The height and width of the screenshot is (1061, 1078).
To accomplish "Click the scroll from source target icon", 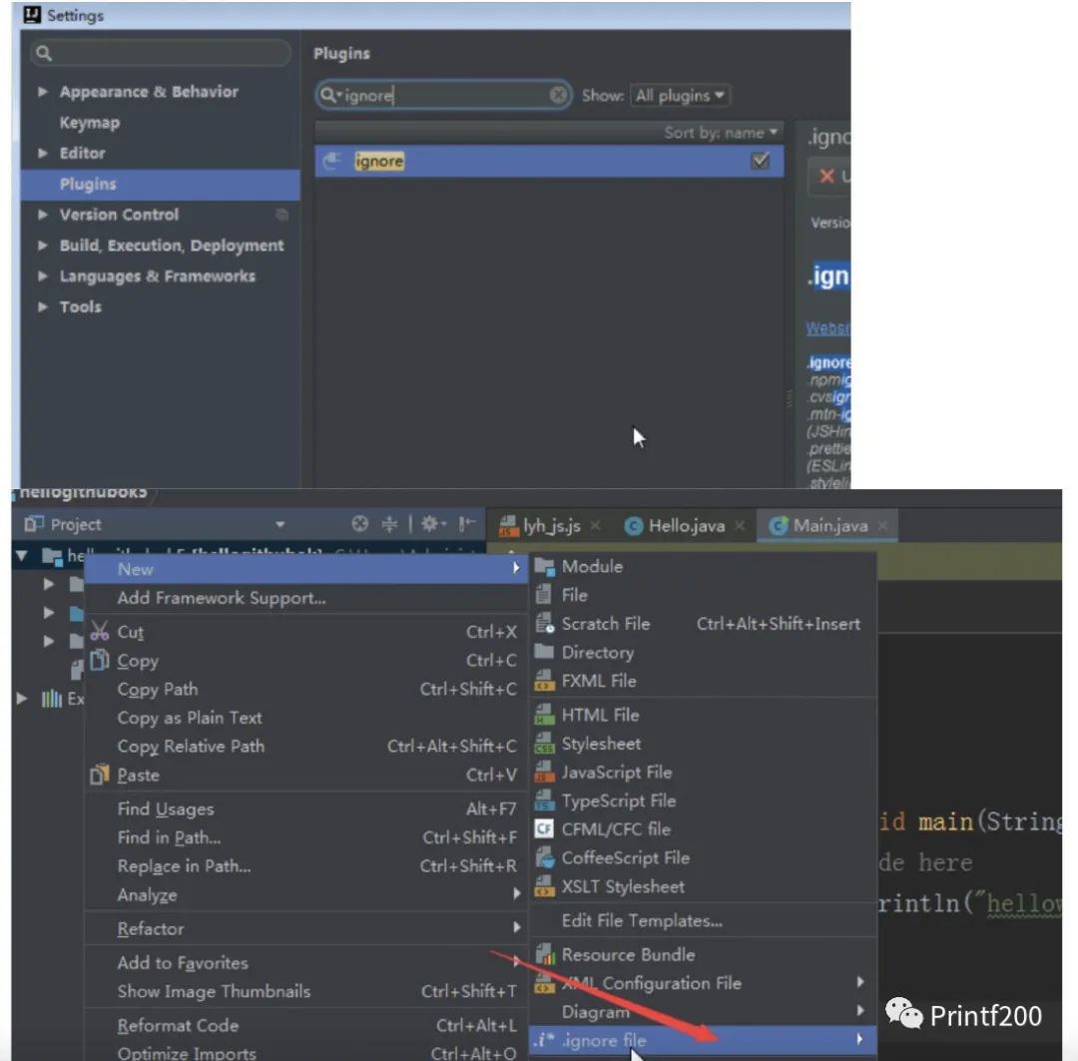I will tap(359, 524).
